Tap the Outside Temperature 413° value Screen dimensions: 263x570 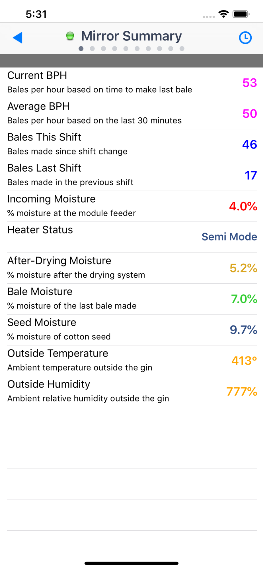244,361
